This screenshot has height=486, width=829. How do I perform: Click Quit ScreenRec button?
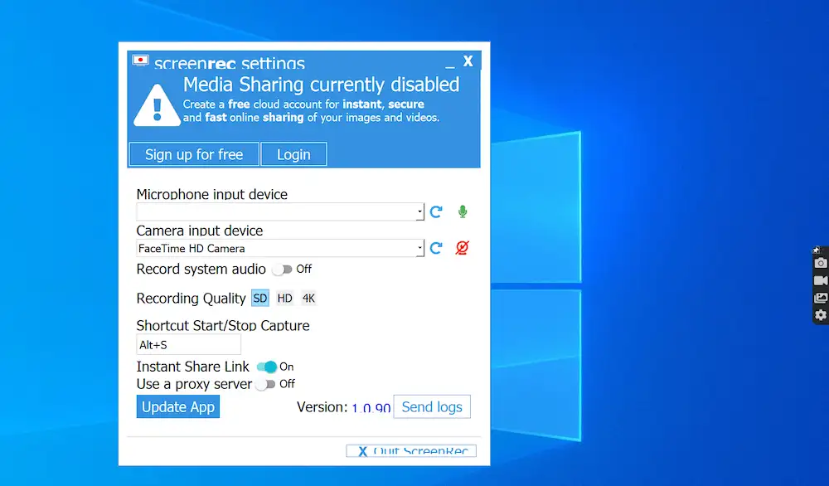pos(411,450)
